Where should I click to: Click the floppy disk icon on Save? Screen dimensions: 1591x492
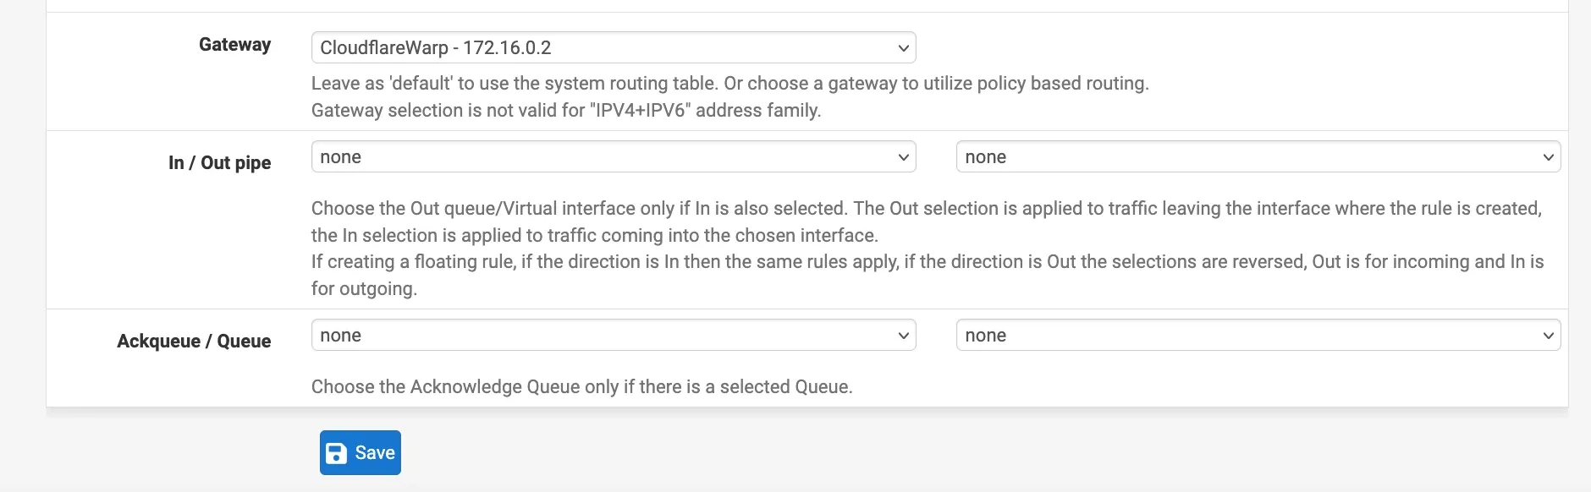pos(336,453)
